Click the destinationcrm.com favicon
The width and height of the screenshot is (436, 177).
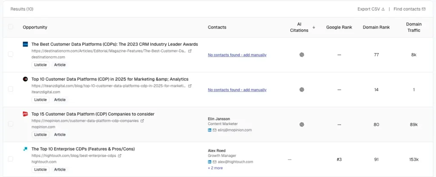point(25,44)
